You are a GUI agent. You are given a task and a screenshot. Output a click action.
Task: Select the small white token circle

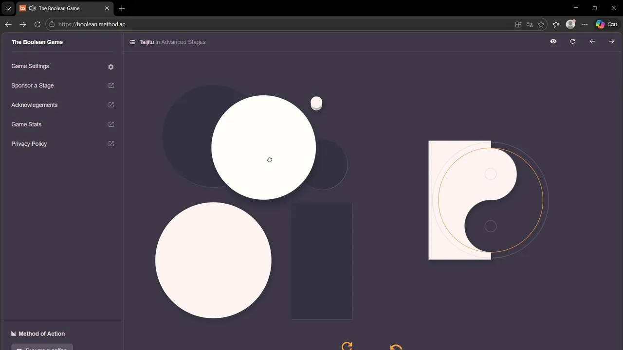[316, 103]
